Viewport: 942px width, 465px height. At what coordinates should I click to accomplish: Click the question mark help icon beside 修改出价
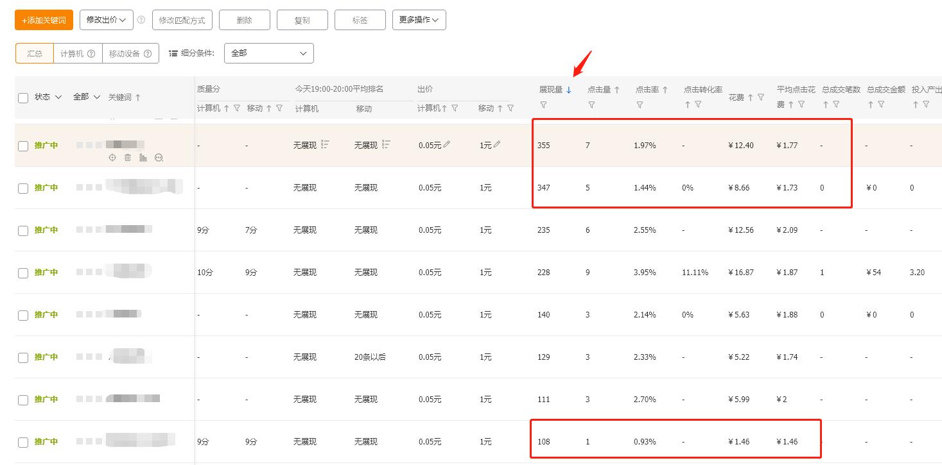(141, 20)
